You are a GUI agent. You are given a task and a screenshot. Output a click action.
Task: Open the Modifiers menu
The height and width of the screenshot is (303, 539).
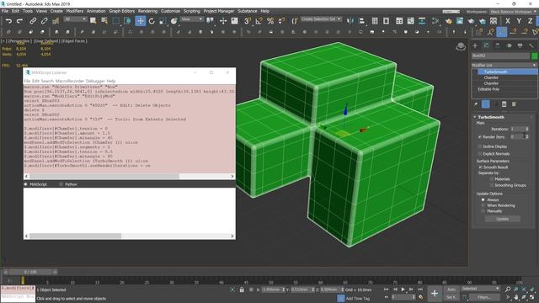click(75, 11)
